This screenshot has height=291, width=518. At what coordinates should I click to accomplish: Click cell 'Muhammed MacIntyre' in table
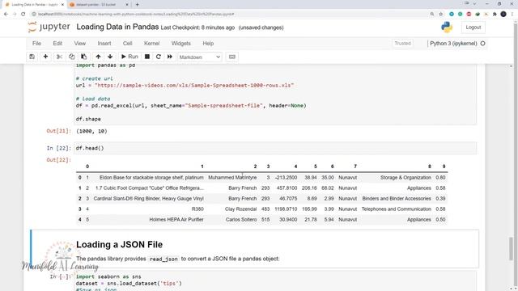point(232,178)
